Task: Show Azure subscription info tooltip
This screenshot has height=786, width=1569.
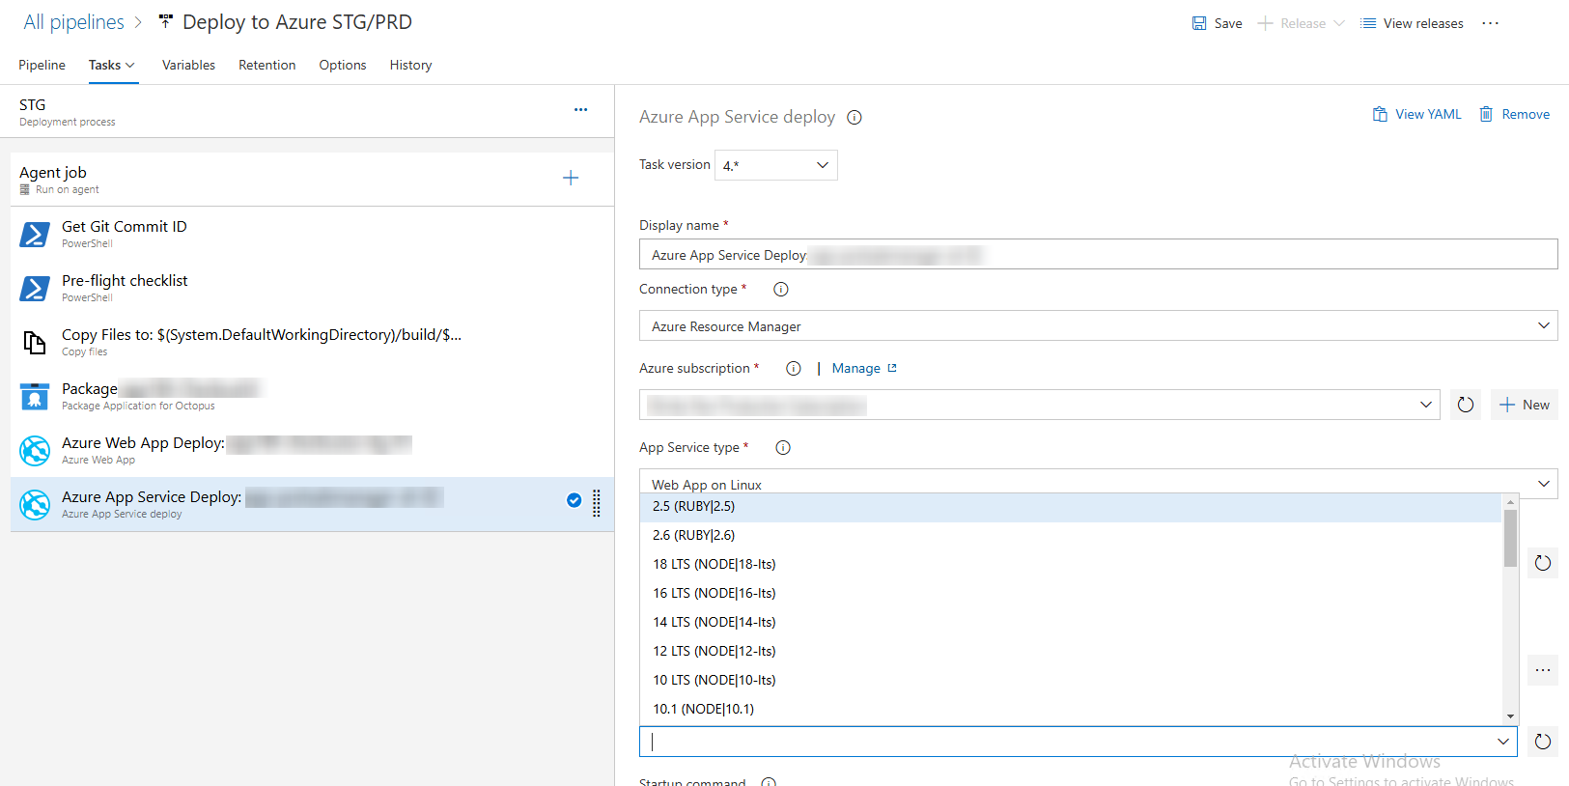Action: [x=794, y=369]
